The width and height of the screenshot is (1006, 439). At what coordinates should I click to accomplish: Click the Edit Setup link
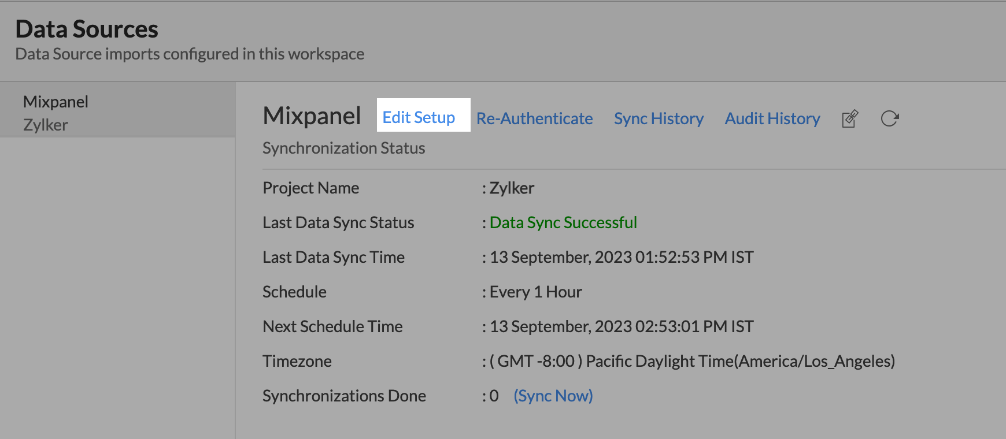[419, 117]
